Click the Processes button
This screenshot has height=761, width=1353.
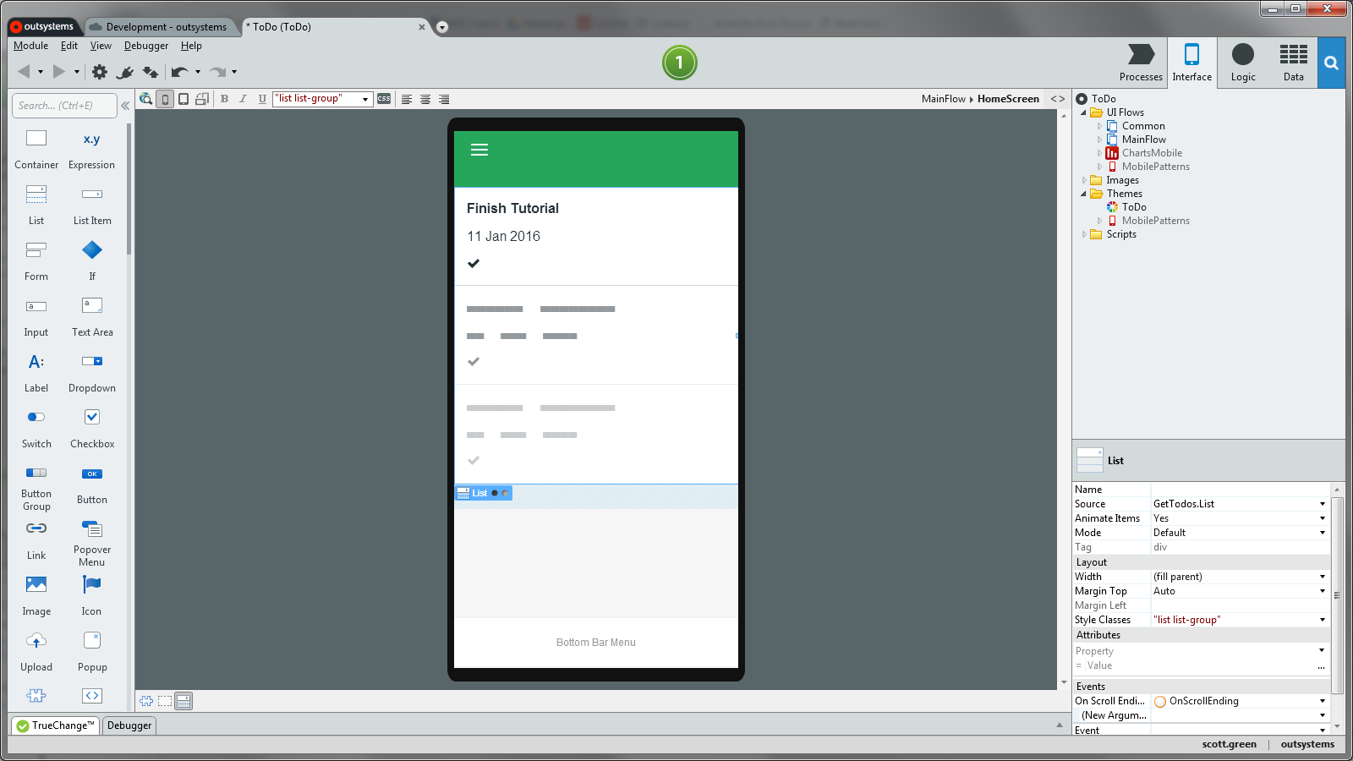(1141, 63)
